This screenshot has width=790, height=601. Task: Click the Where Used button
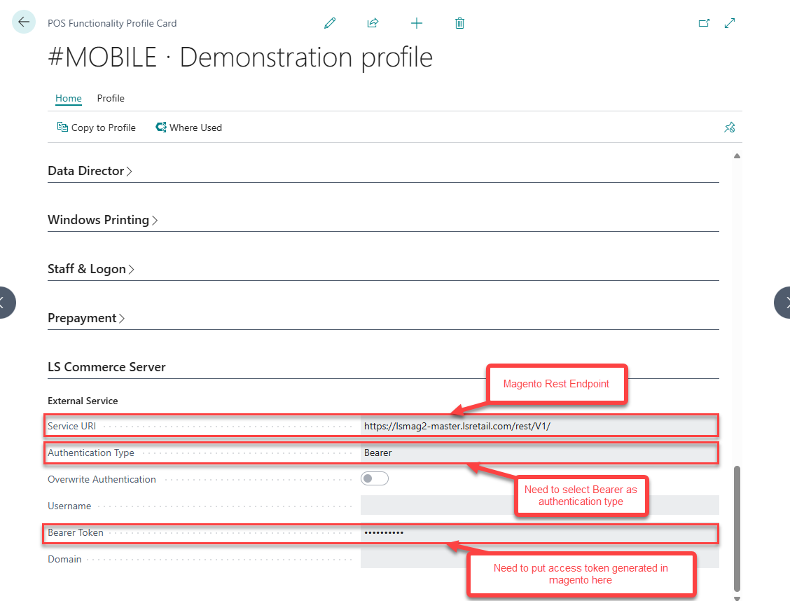coord(189,127)
